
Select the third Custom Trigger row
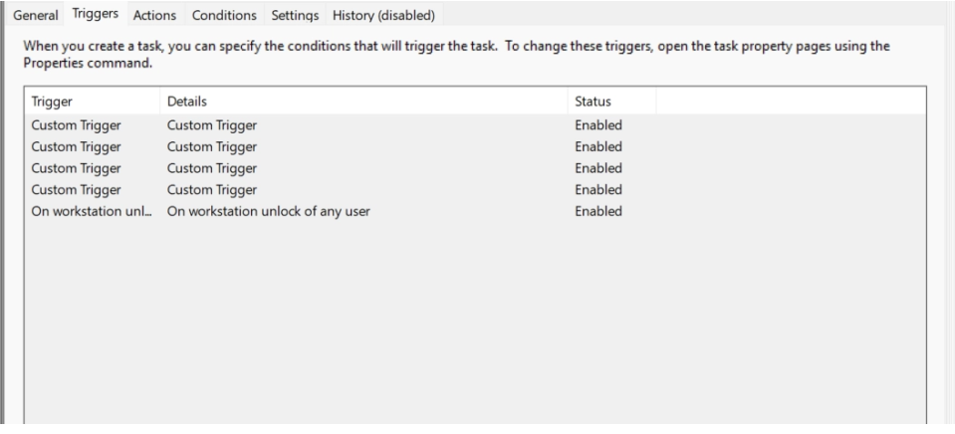coord(77,168)
